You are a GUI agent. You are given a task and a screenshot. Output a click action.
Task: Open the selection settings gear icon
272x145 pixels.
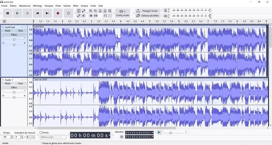point(122,137)
